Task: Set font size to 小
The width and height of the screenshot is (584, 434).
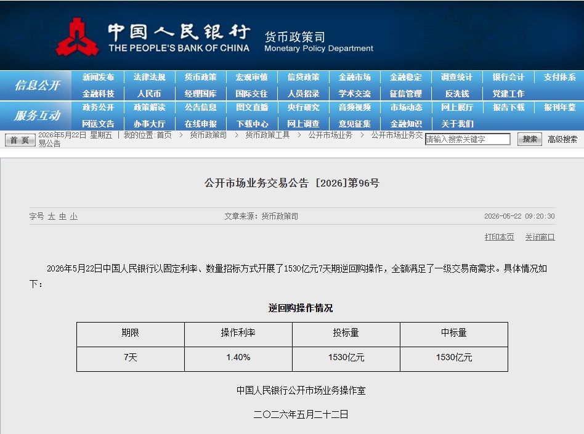Action: (74, 216)
